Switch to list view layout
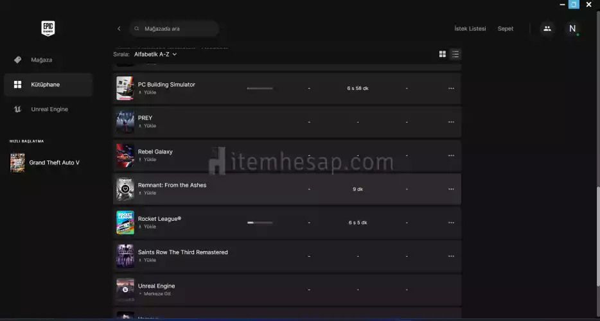 pyautogui.click(x=455, y=55)
